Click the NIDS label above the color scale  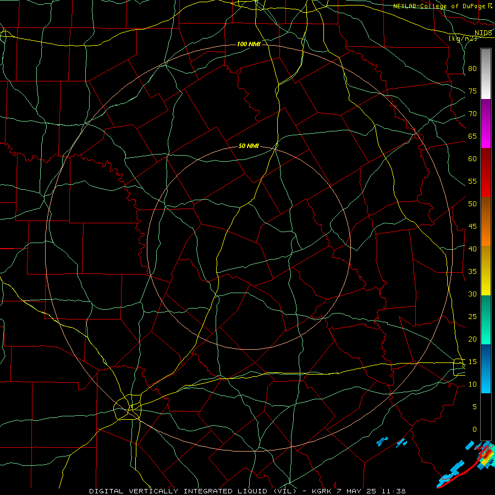(x=483, y=32)
